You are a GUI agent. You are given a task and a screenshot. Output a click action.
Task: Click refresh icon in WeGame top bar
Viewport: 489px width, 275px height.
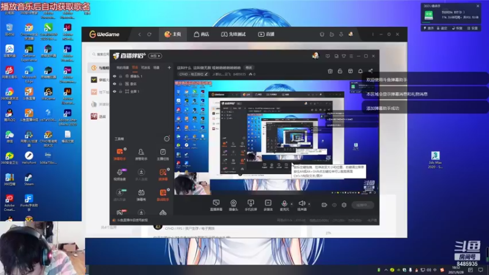click(149, 34)
